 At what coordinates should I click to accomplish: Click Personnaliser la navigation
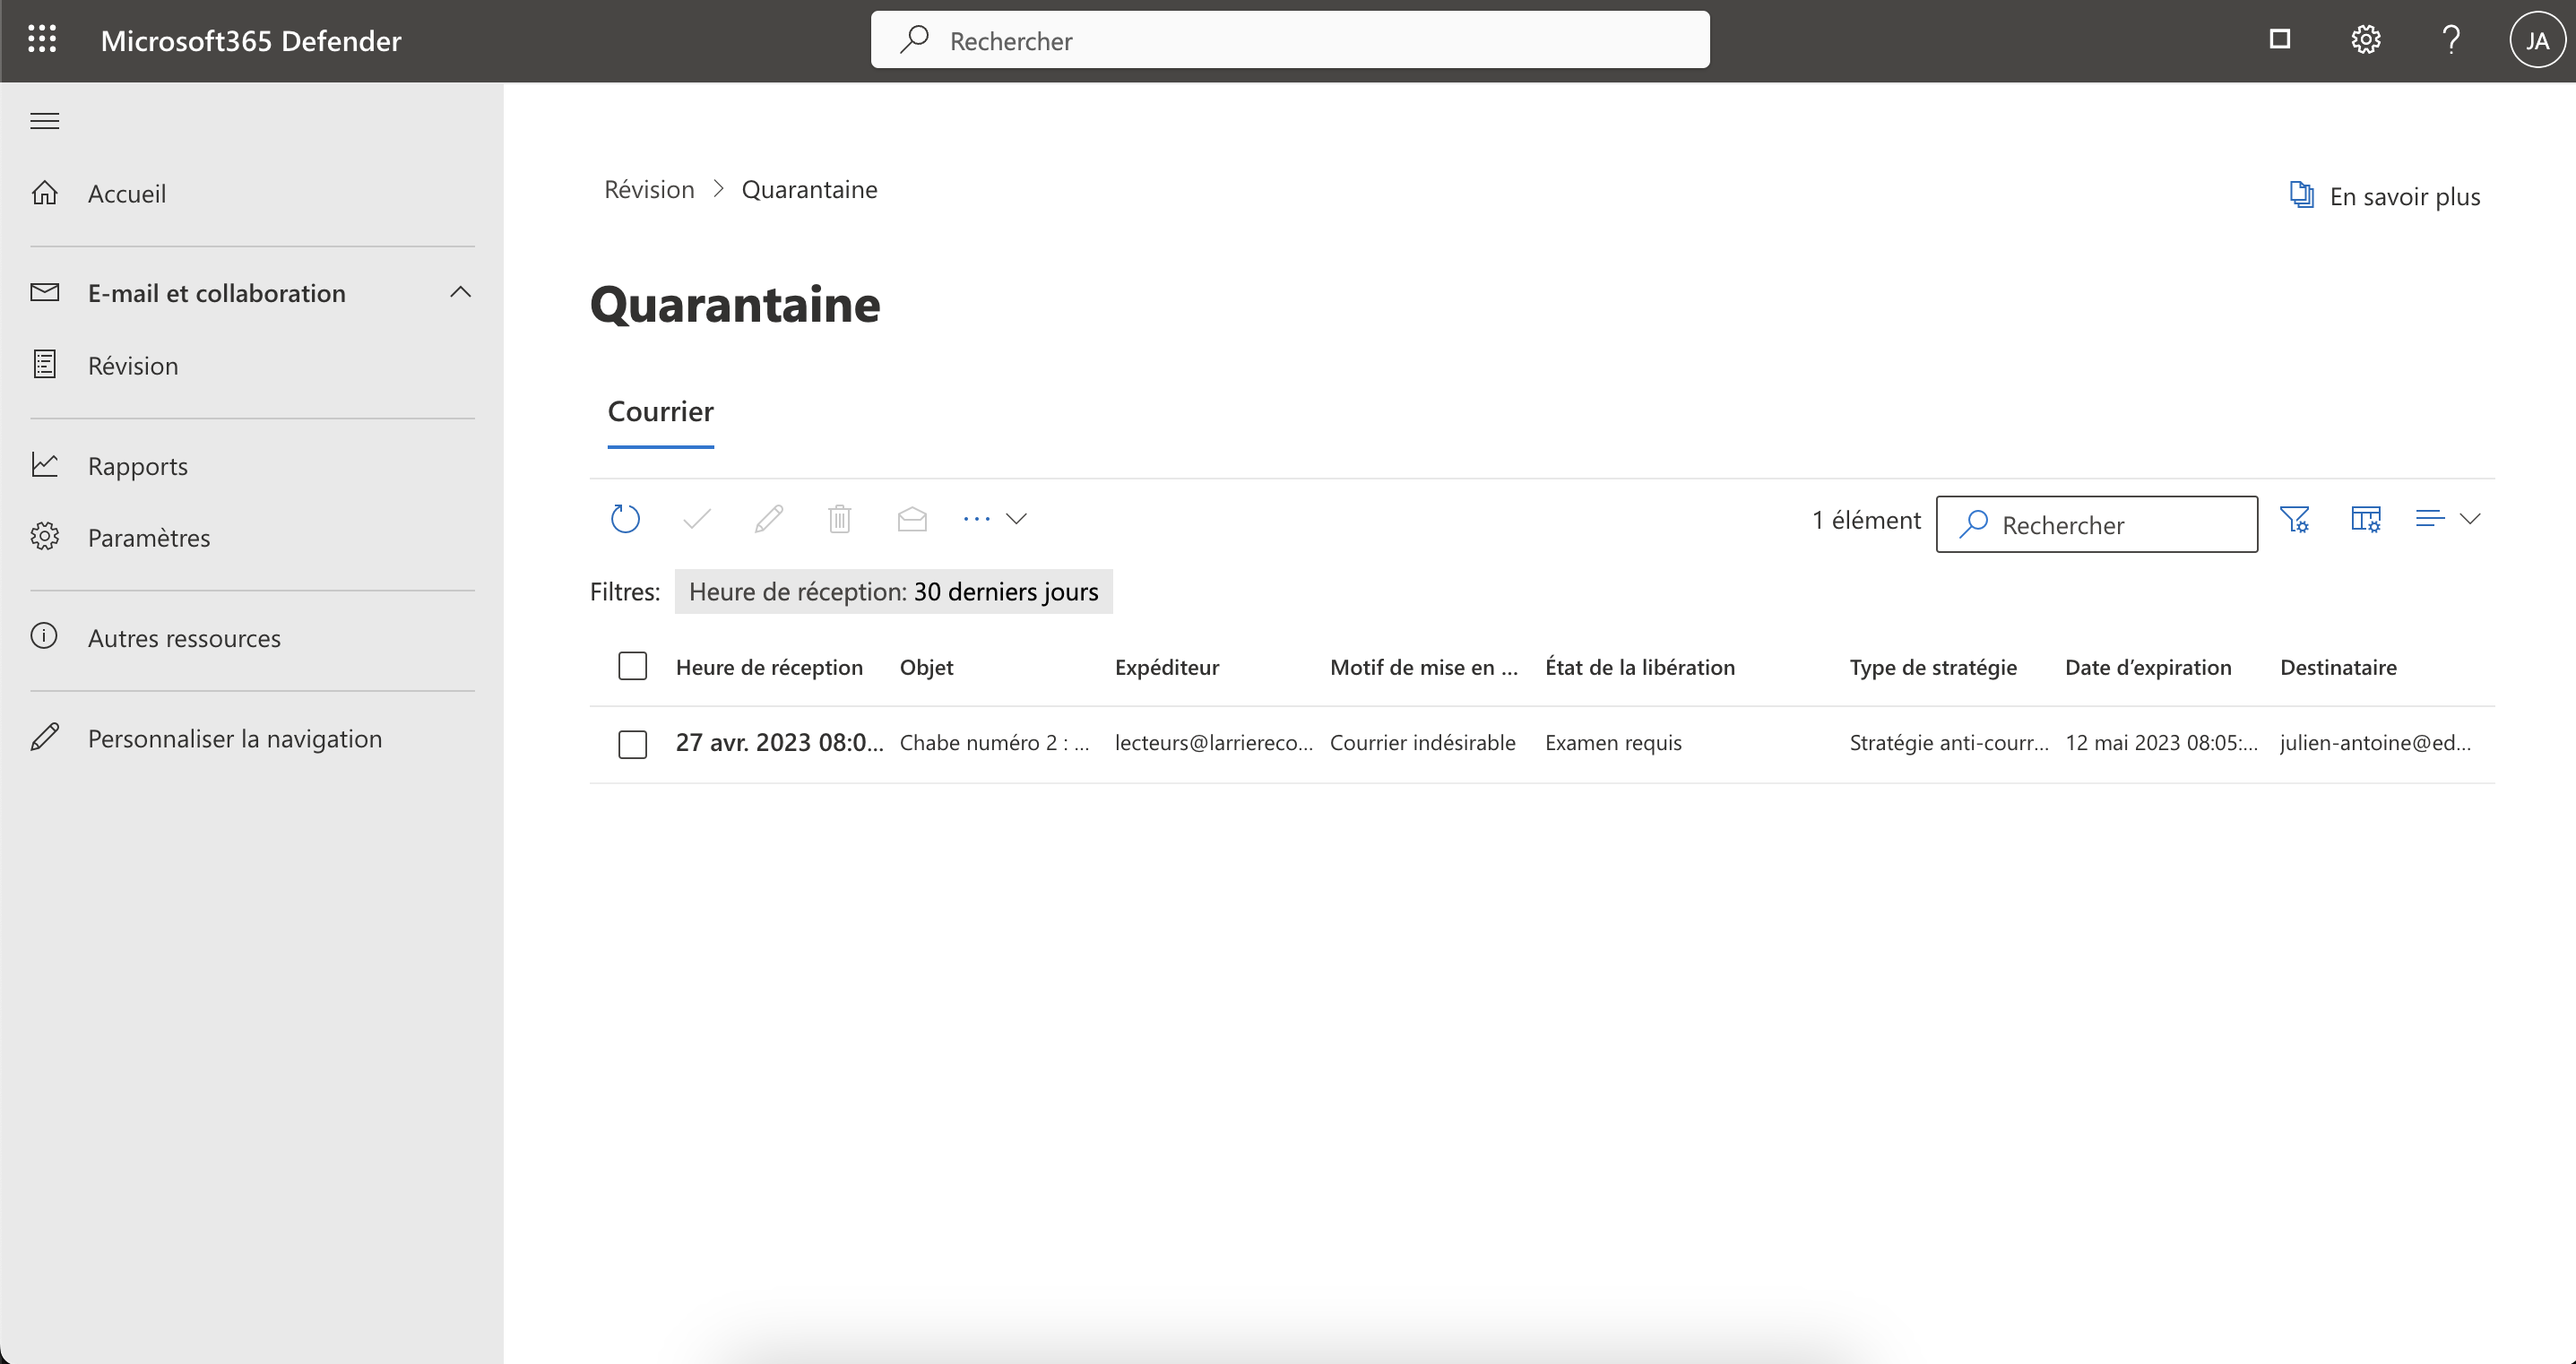pos(235,738)
